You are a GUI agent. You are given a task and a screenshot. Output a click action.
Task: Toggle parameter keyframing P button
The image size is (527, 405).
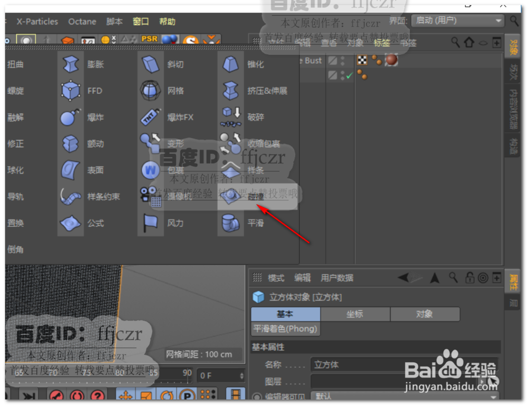187,396
